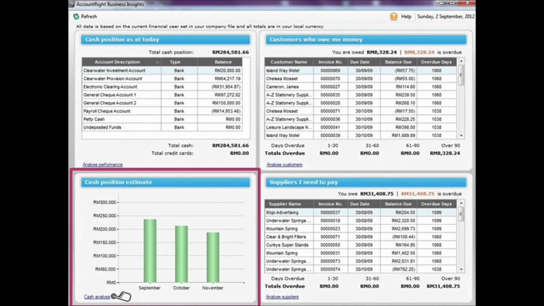
Task: Sort suppliers table by Overdue Days header
Action: tap(436, 204)
